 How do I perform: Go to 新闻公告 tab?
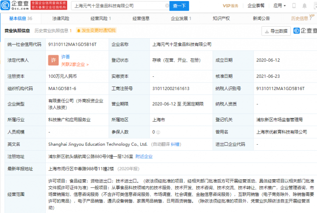pyautogui.click(x=261, y=19)
